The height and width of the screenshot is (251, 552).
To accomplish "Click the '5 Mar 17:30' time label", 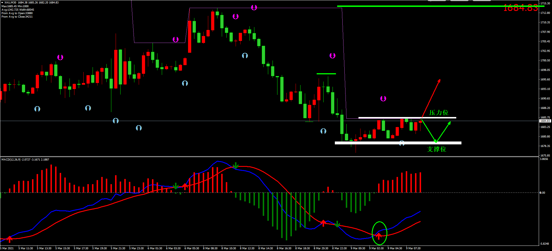I will 81,248.
